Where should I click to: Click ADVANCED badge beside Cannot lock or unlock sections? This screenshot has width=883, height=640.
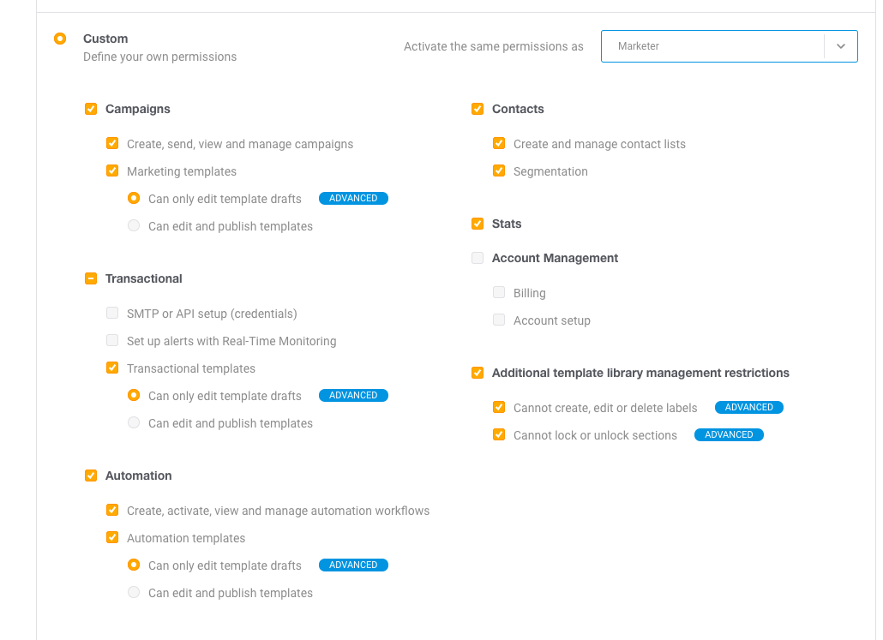pyautogui.click(x=729, y=435)
